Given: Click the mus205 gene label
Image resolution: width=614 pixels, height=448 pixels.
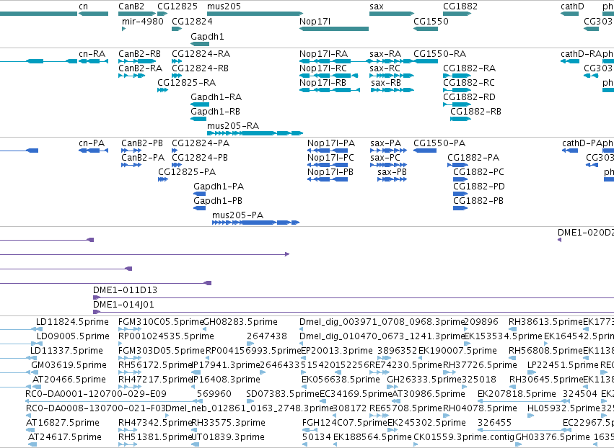Looking at the screenshot, I should 224,6.
